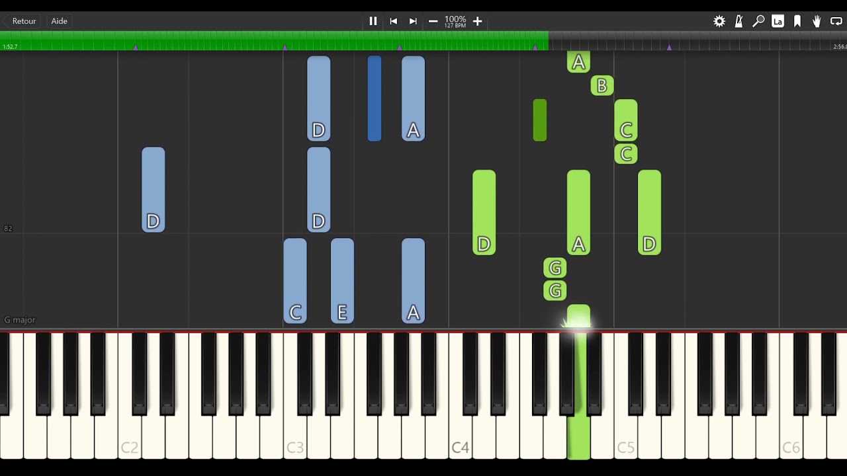Seek within the green played part of the song progress bar
This screenshot has height=476, width=847.
274,41
